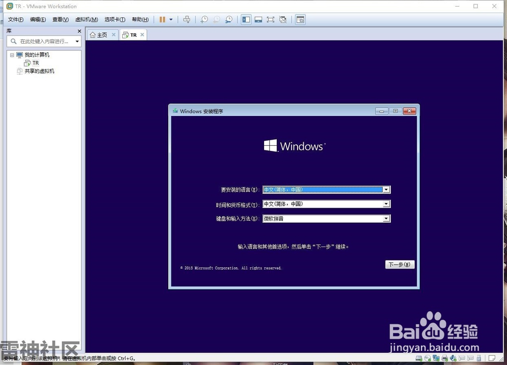Open the 查看(V) menu

point(60,20)
